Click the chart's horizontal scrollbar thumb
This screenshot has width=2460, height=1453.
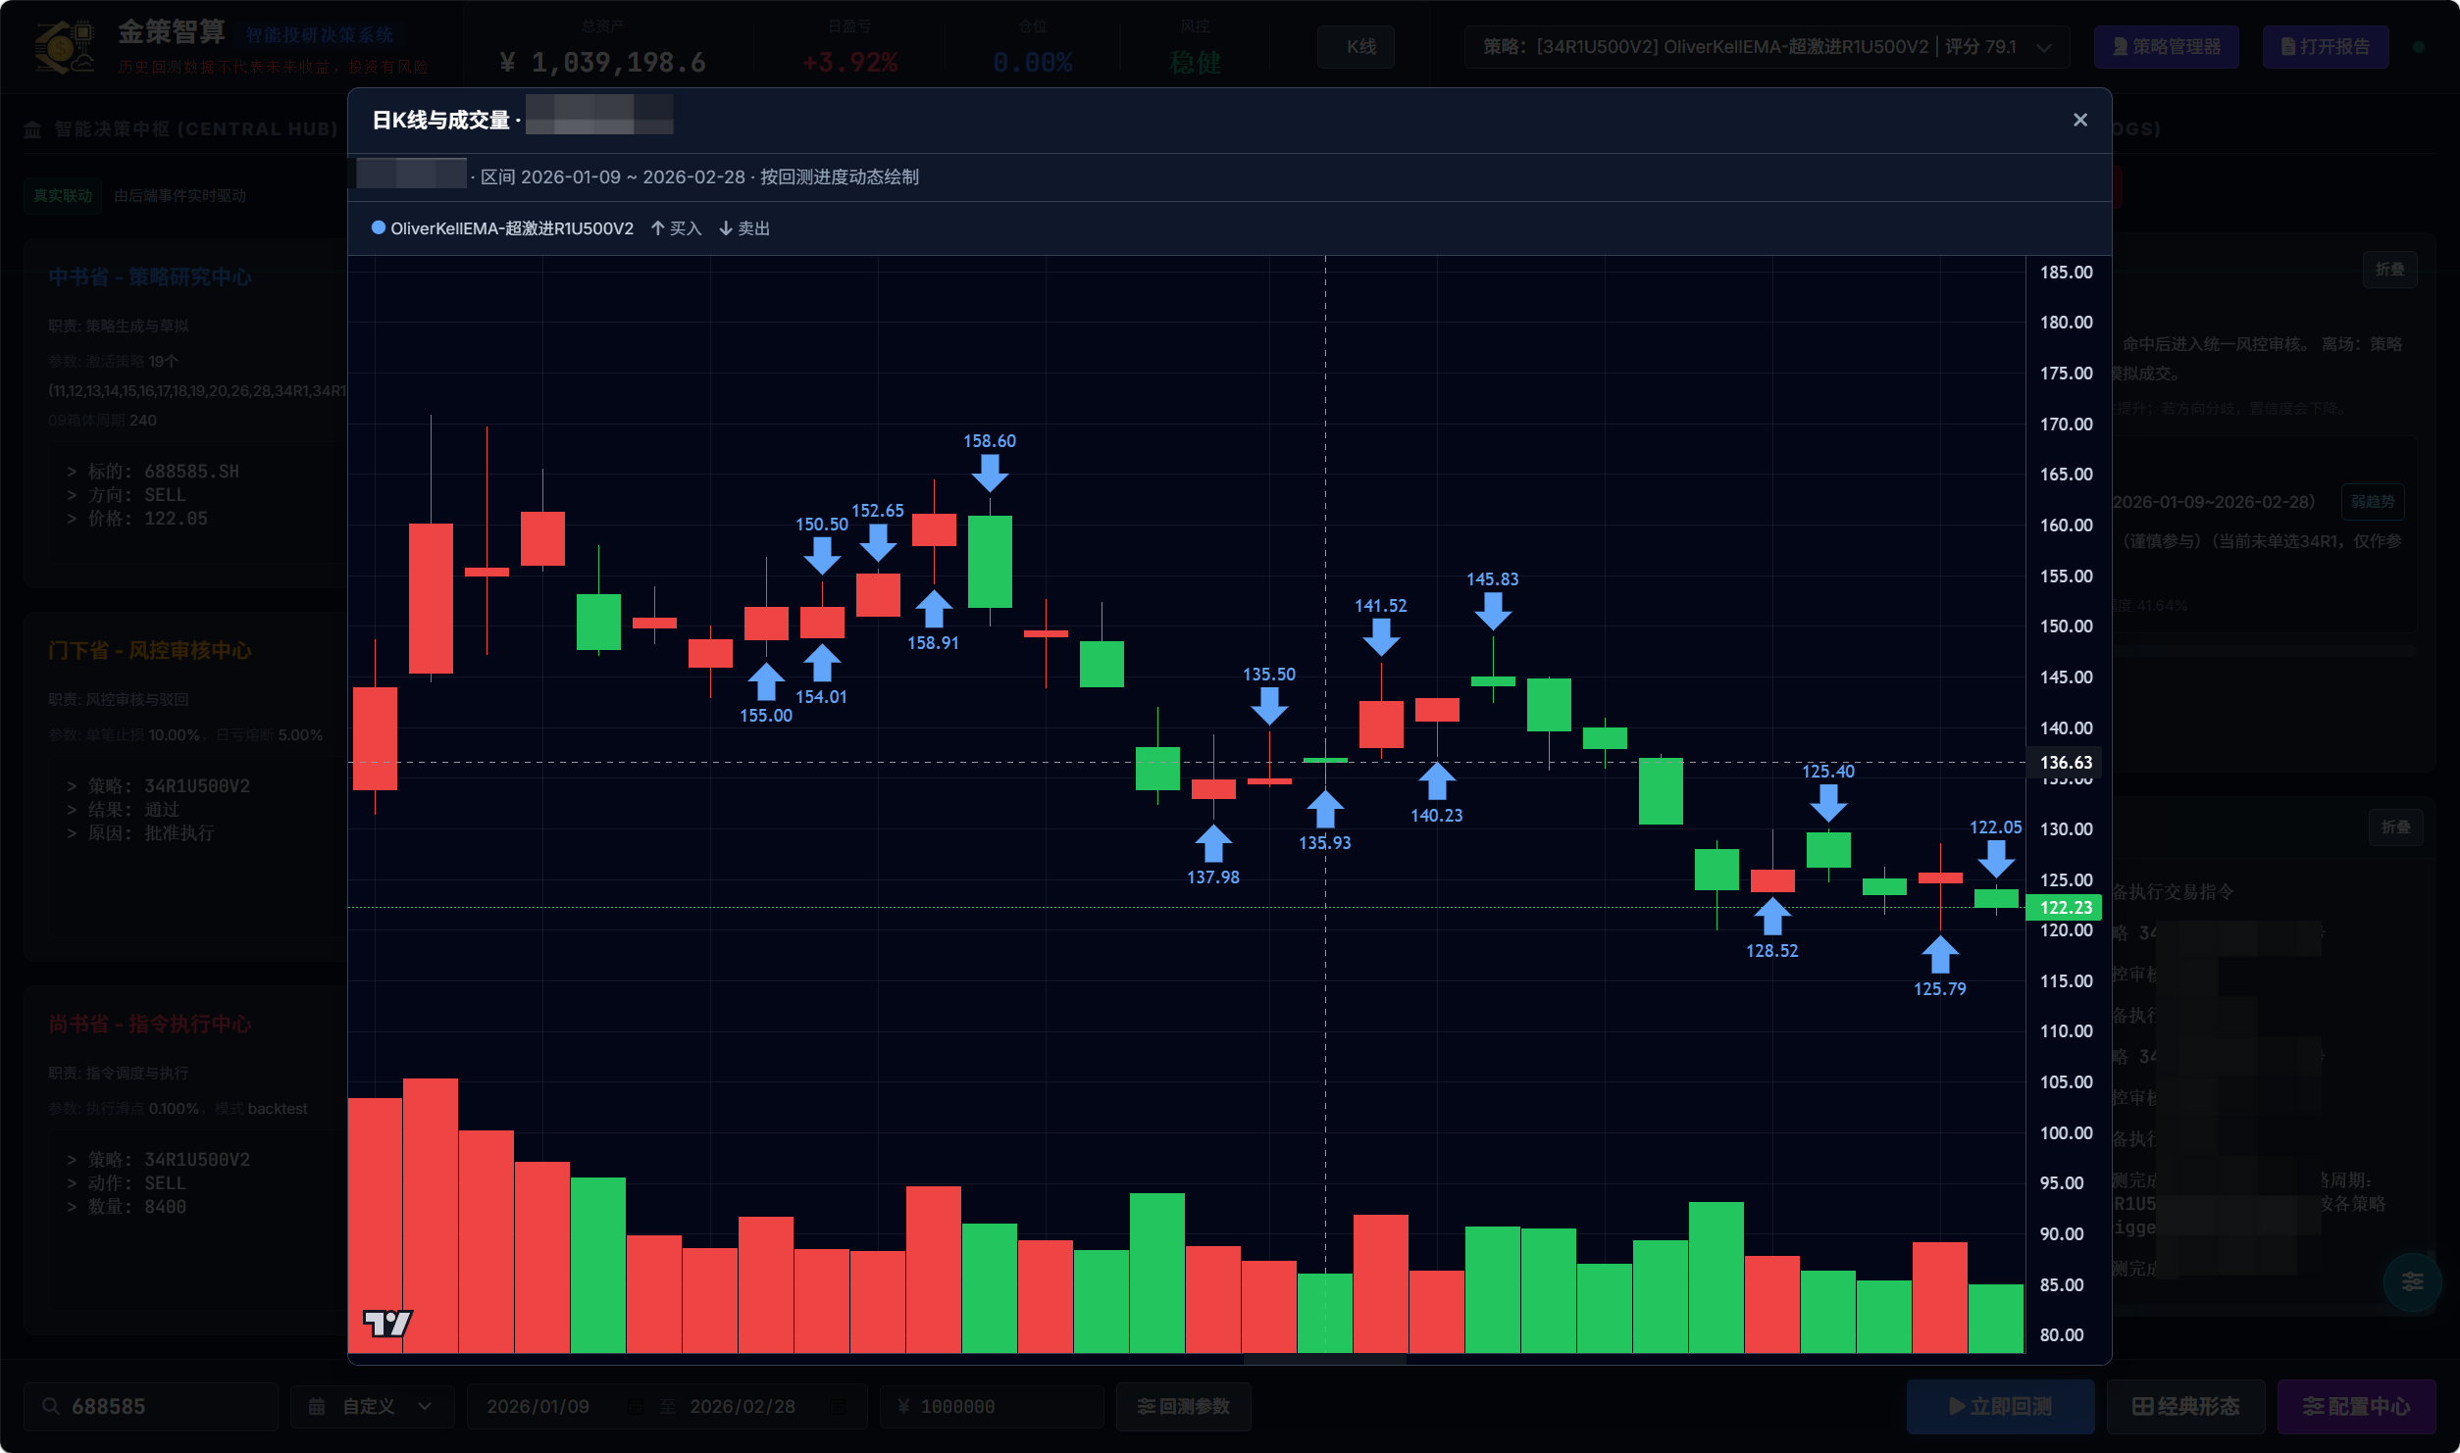point(1324,1359)
